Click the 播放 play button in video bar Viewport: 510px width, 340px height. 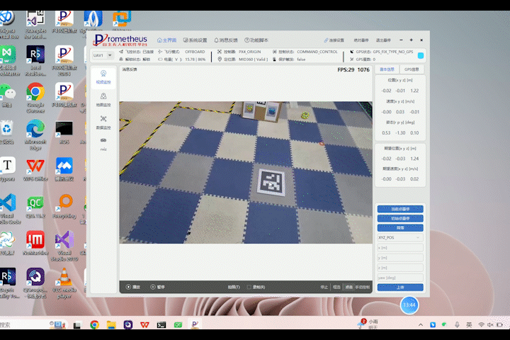[x=133, y=287]
